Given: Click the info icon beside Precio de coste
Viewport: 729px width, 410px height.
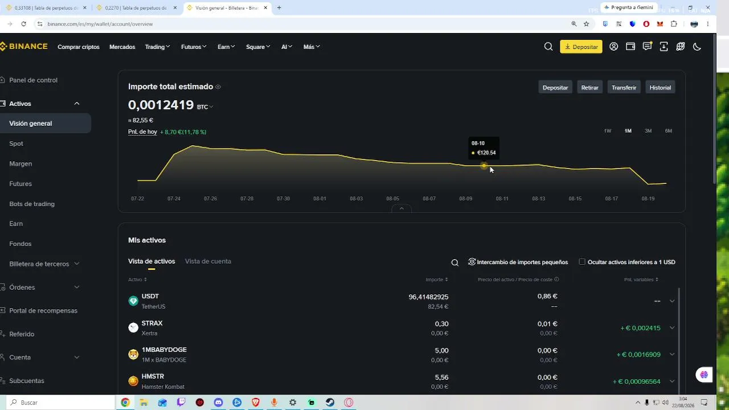Looking at the screenshot, I should [556, 280].
